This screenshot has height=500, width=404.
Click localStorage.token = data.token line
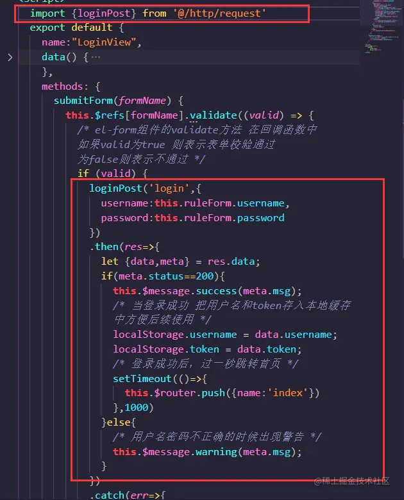point(207,349)
